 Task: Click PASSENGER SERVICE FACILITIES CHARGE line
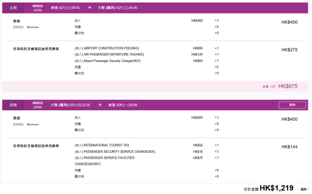[105, 161]
